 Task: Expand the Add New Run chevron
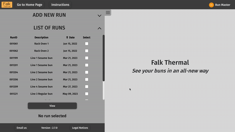point(100,16)
